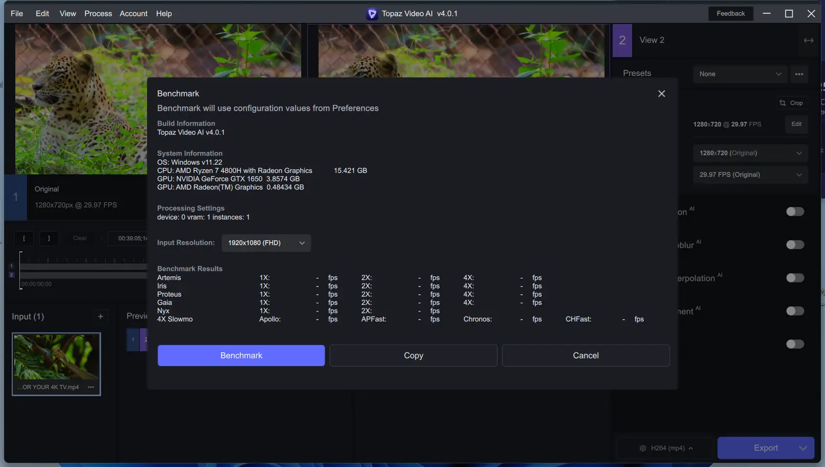The height and width of the screenshot is (467, 825).
Task: Click the Feedback button
Action: point(731,13)
